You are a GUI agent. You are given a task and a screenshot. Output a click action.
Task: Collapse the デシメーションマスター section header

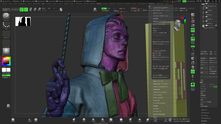tap(161, 24)
